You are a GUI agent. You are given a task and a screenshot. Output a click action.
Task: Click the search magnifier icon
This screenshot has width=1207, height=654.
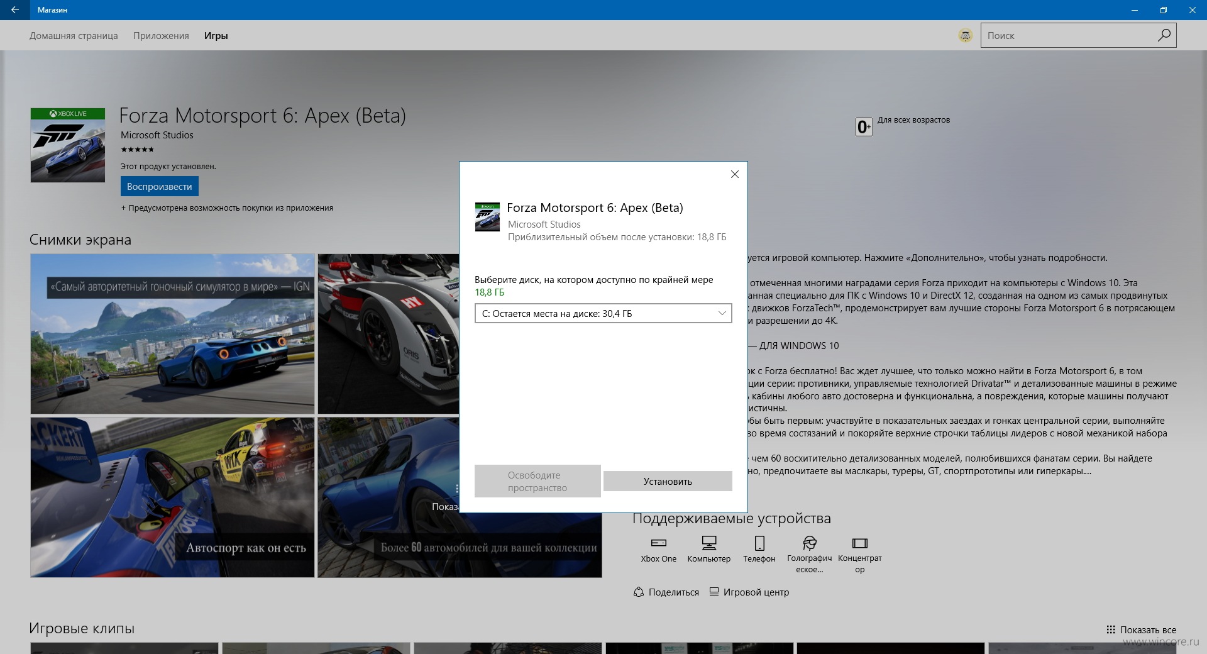(x=1164, y=35)
